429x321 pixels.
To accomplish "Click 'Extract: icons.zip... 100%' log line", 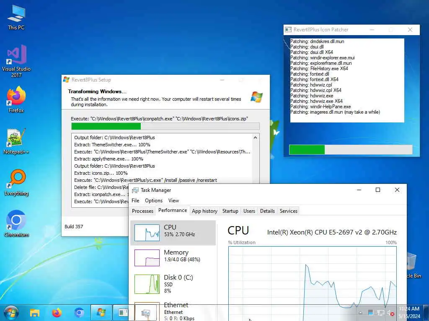I will point(101,173).
